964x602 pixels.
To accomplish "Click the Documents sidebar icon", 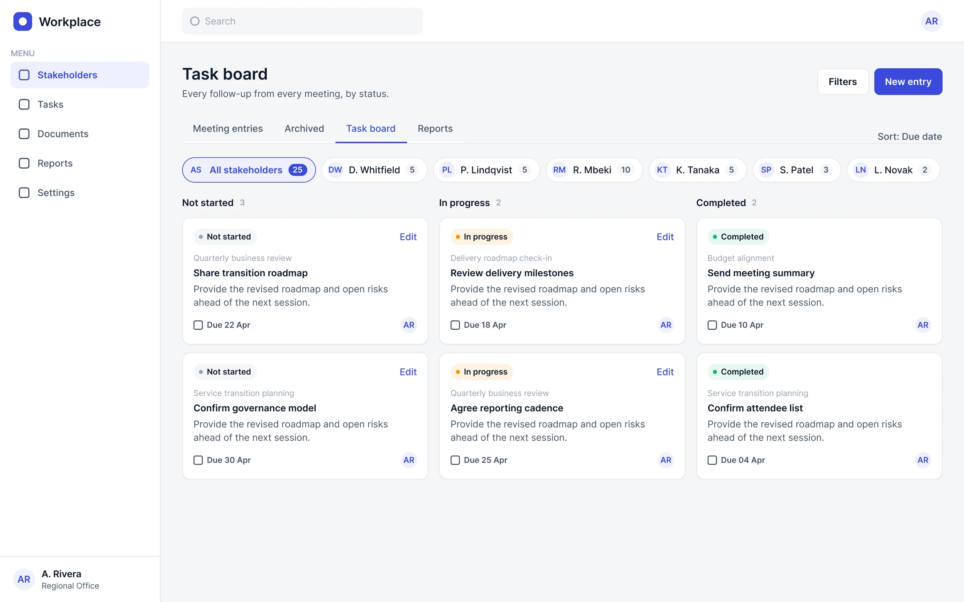I will 24,134.
